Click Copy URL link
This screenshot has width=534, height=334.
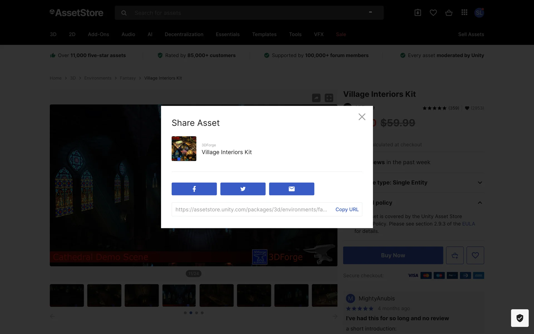pyautogui.click(x=347, y=209)
